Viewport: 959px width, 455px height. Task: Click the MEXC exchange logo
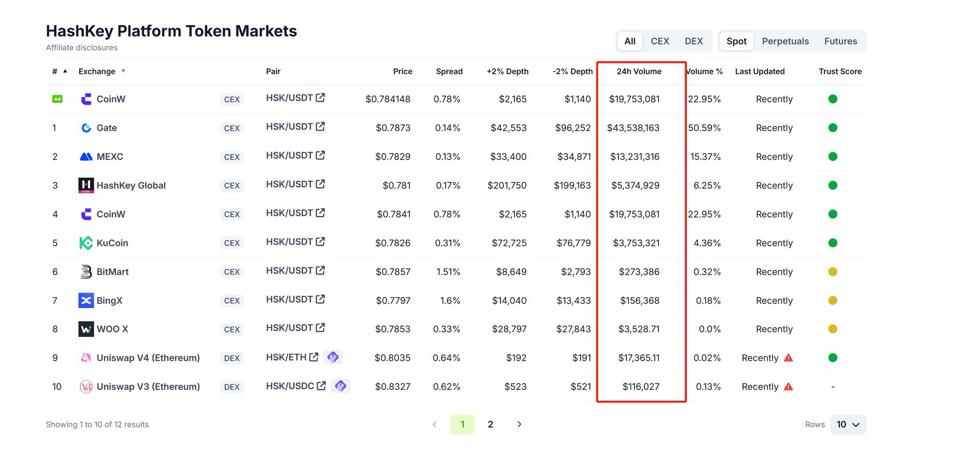pos(86,157)
